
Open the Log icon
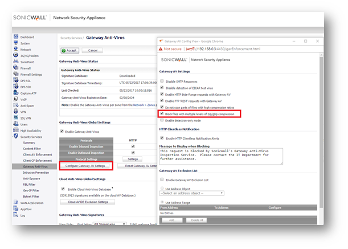point(16,215)
